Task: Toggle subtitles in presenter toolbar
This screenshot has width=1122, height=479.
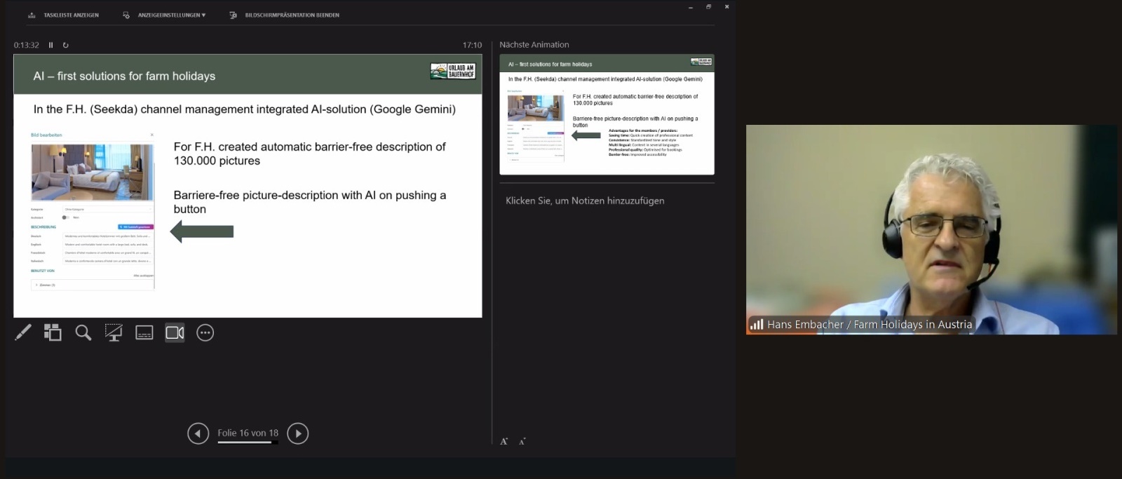Action: pos(144,332)
